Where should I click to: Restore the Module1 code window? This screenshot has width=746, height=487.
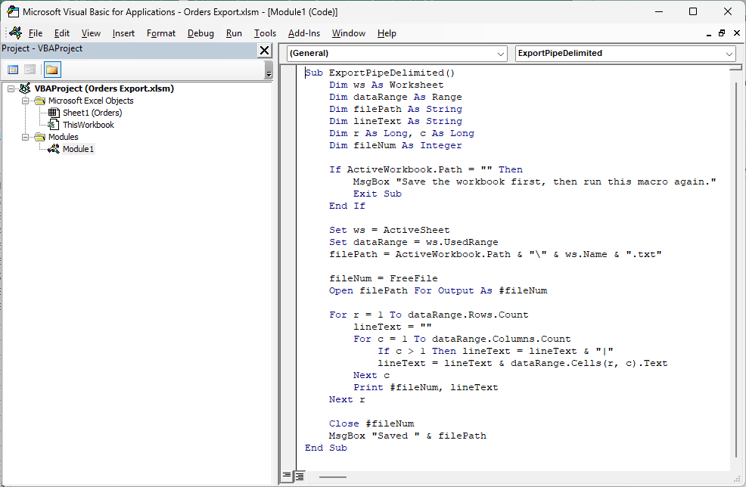coord(723,33)
